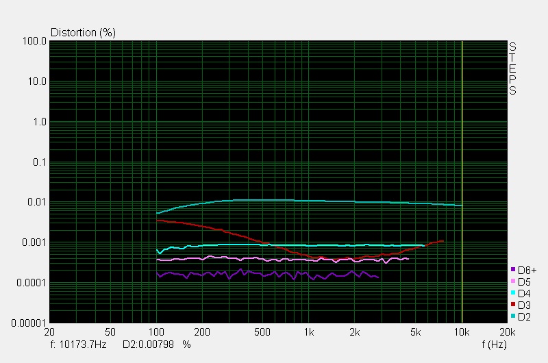Click the 0.01 y-axis value
The width and height of the screenshot is (548, 363).
tap(37, 202)
